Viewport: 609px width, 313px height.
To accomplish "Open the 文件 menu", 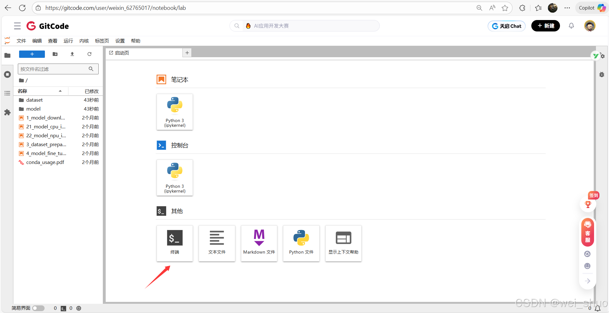I will point(21,41).
